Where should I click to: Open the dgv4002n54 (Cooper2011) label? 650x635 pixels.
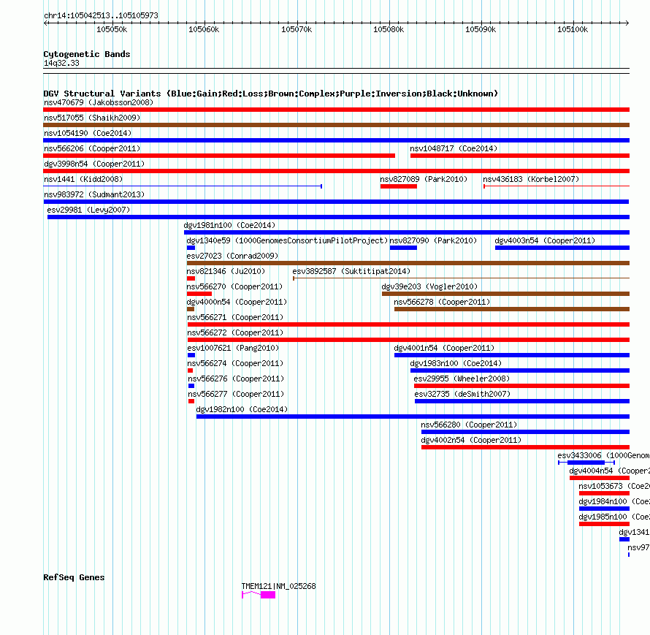click(x=471, y=440)
